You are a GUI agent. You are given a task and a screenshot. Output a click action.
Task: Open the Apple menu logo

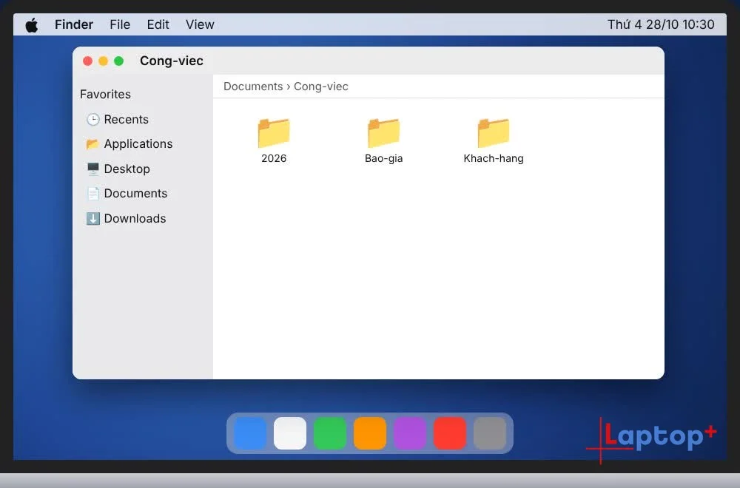32,24
